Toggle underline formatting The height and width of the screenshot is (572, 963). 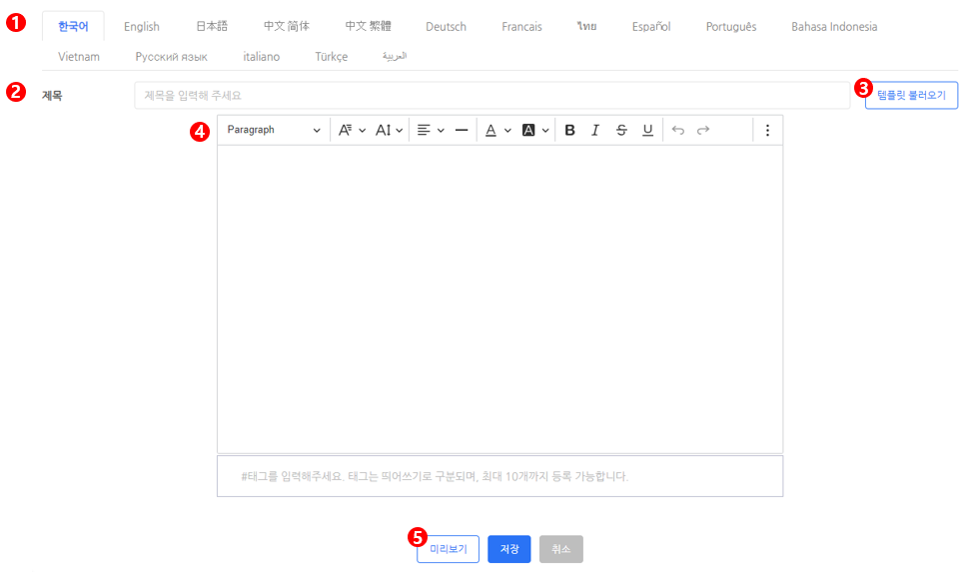click(647, 130)
